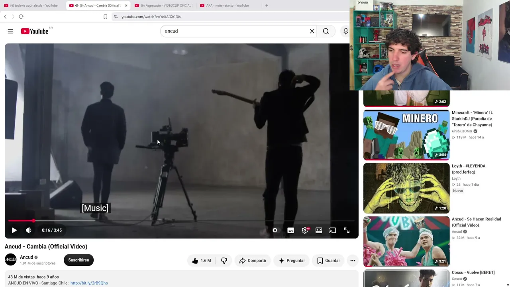Screen dimensions: 510x287
Task: Open more actions three-dot menu
Action: click(353, 261)
